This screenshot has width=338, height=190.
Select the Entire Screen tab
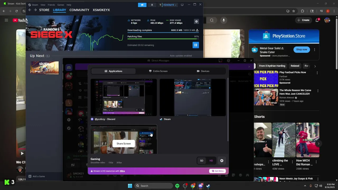click(x=158, y=71)
